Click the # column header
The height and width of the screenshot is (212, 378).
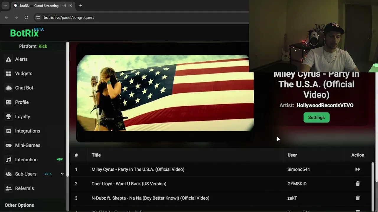pos(76,155)
